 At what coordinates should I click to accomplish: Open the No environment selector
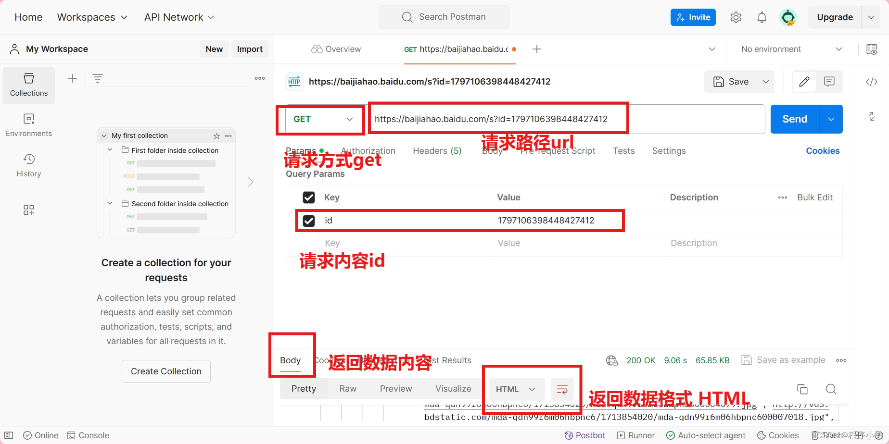point(791,49)
